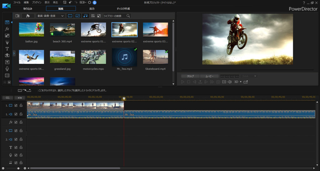Viewport: 320px width, 171px height.
Task: Open the media type filter dropdown
Action: 50,16
